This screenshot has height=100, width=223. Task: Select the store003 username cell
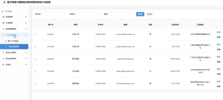click(51, 59)
